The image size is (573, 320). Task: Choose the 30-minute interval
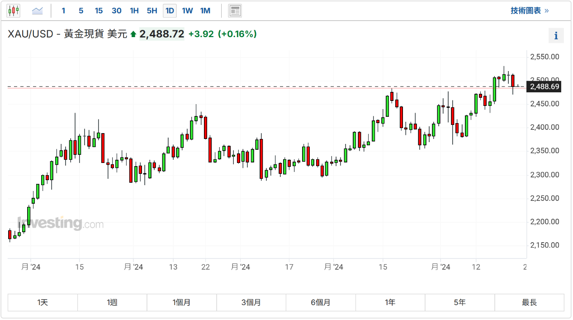pos(116,10)
